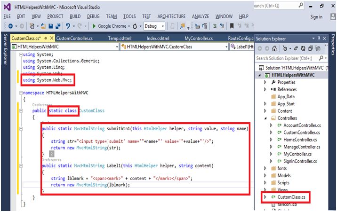337x212 pixels.
Task: Switch to the CustomController.cs tab
Action: click(74, 38)
